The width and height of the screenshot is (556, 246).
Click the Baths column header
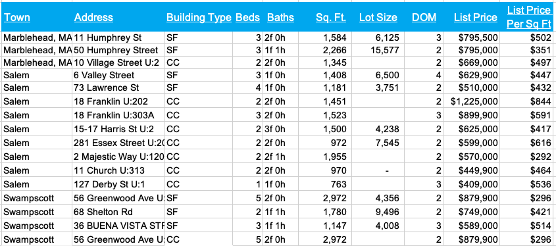pos(280,18)
